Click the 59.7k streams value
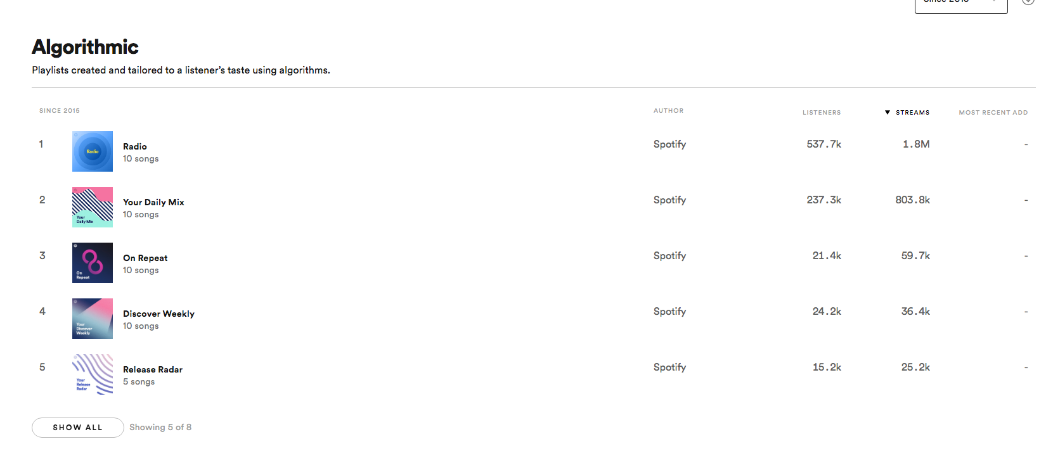Viewport: 1053px width, 465px height. [x=915, y=256]
